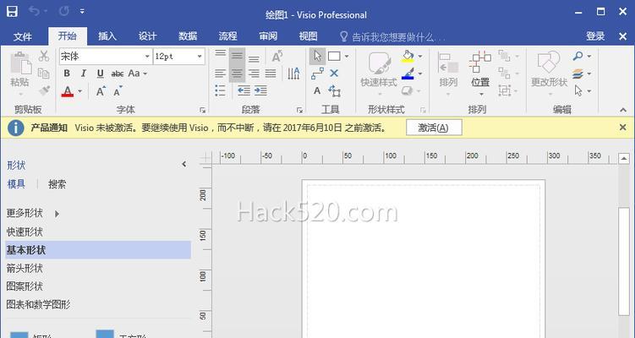The height and width of the screenshot is (338, 635).
Task: Click the 激活(A) activate button
Action: coord(434,128)
